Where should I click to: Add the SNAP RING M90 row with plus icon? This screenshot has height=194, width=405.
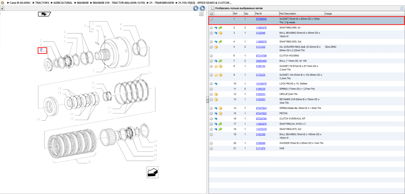[x=211, y=28]
